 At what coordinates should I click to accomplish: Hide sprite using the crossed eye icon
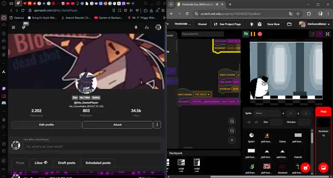tap(256, 122)
